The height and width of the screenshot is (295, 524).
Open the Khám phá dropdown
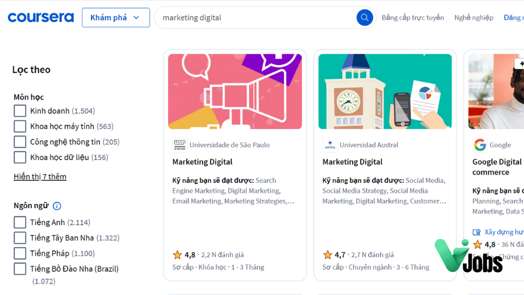[x=116, y=17]
